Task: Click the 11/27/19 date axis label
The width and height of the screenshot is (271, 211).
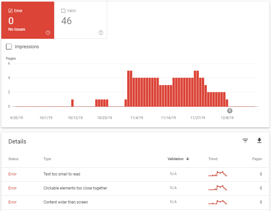Action: pos(198,118)
